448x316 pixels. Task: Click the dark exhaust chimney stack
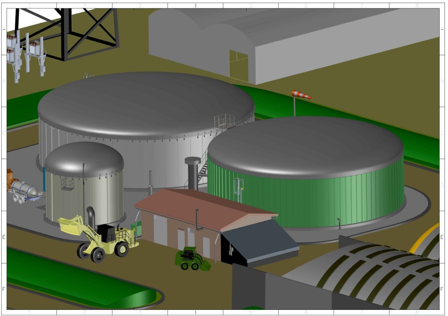(x=193, y=173)
